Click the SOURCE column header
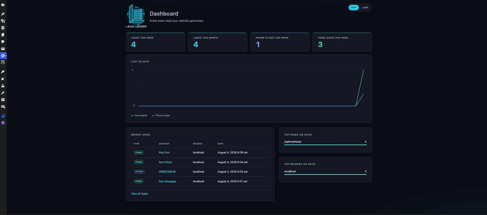 click(197, 144)
